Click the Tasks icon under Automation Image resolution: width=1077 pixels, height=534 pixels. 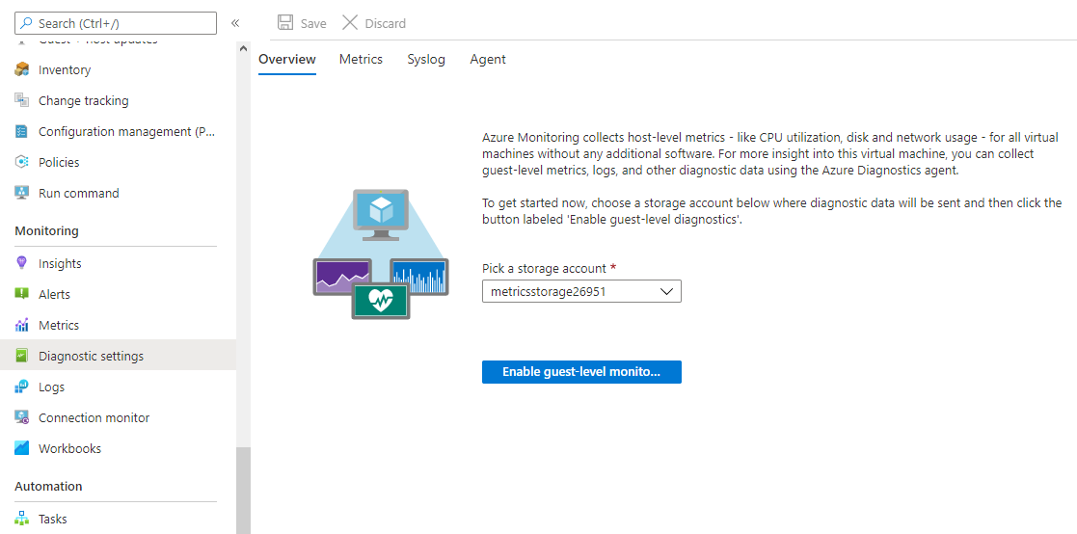22,519
